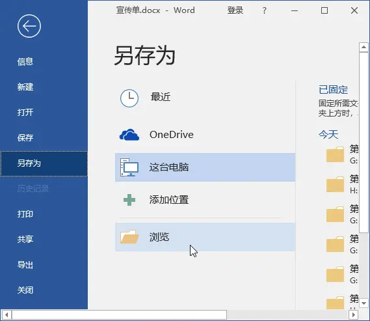This screenshot has height=321, width=370.
Task: Click the vertical scrollbar down arrow
Action: [x=363, y=303]
